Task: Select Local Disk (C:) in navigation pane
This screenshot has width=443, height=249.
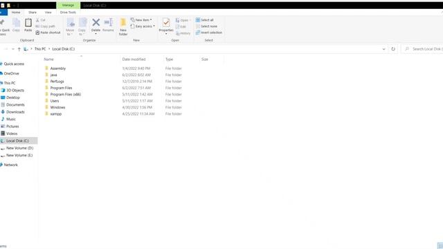Action: [x=17, y=140]
